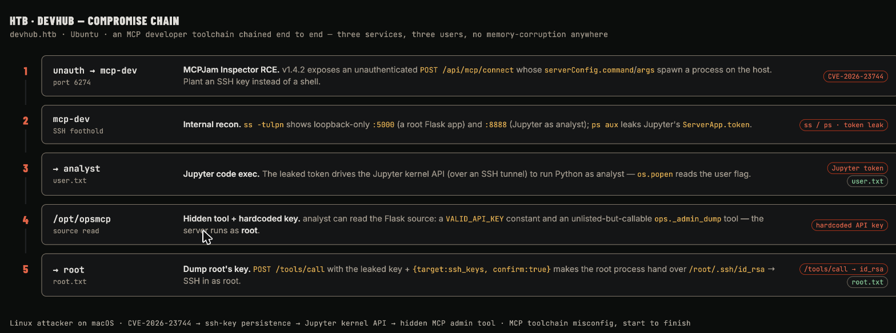Click the green user.txt badge
896x333 pixels.
click(867, 182)
